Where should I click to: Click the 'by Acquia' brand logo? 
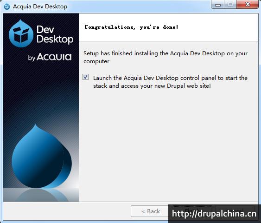pyautogui.click(x=50, y=57)
